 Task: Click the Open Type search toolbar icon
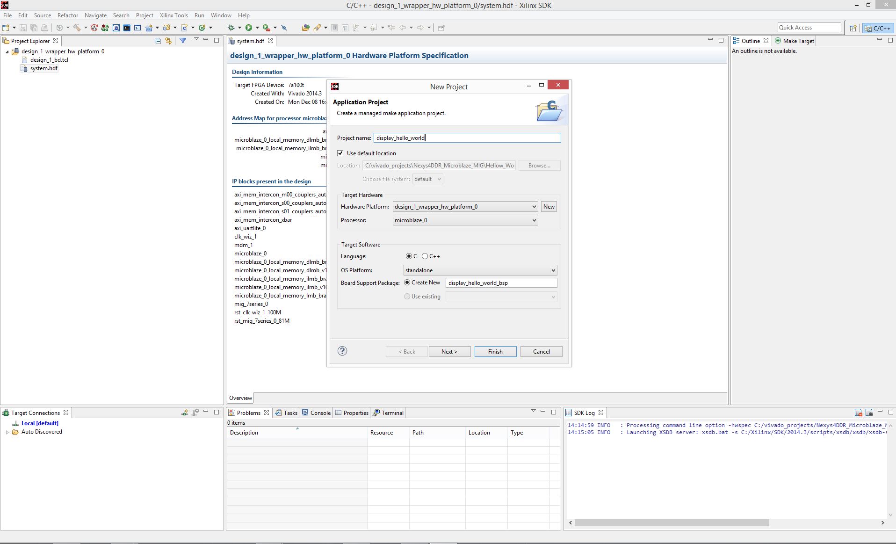[305, 28]
